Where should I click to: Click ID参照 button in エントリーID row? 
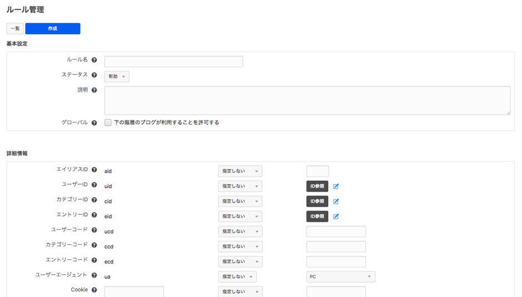click(x=317, y=216)
